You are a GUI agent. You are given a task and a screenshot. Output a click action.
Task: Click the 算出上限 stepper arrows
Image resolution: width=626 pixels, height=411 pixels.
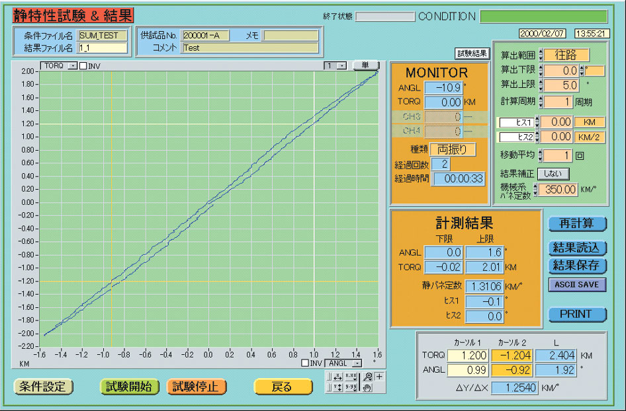click(541, 85)
